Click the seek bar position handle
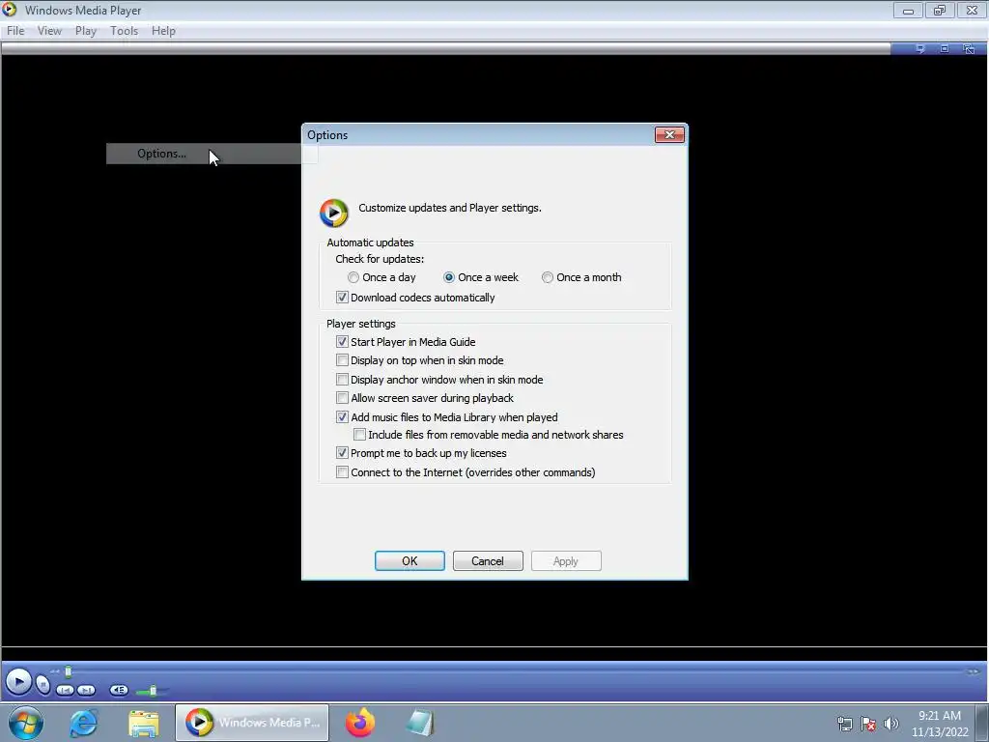 (69, 671)
